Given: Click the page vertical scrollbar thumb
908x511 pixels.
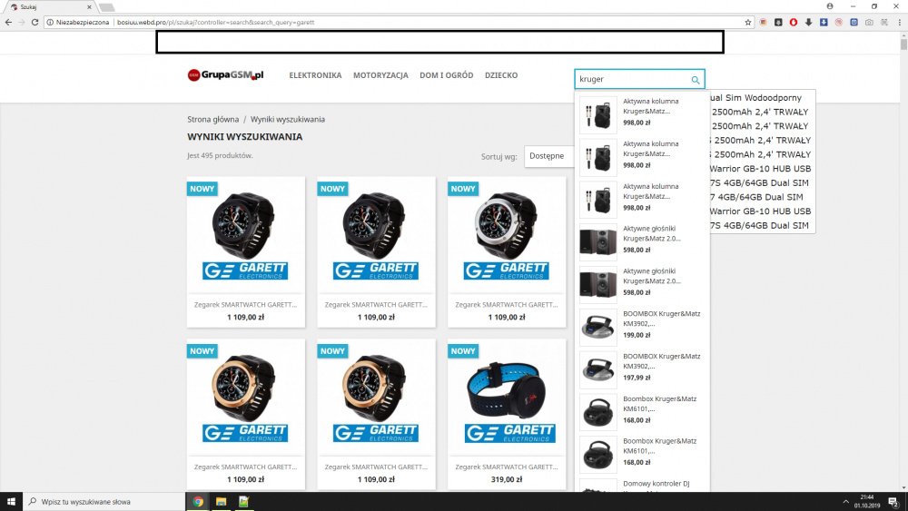Looking at the screenshot, I should 903,44.
